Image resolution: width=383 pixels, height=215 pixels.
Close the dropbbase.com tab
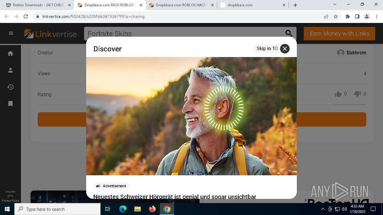point(284,5)
